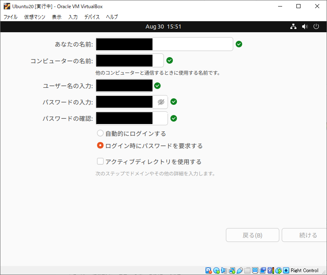The height and width of the screenshot is (275, 327).
Task: Click the shared folders status icon
Action: 247,270
